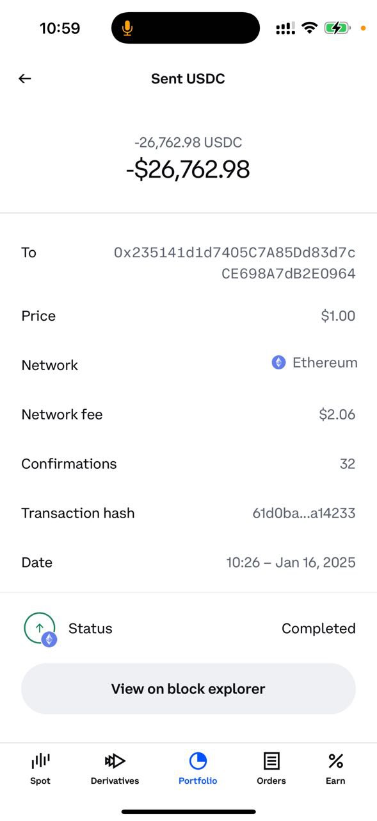Viewport: 377px width, 821px height.
Task: Open the Earn percent icon
Action: (335, 761)
